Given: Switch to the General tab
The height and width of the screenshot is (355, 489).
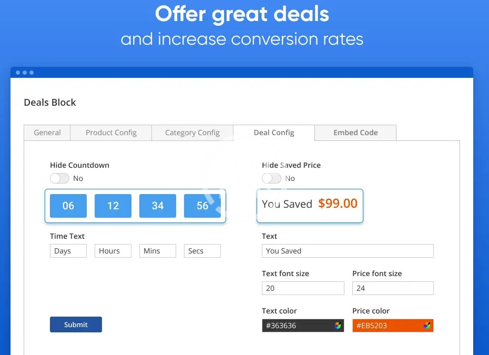Looking at the screenshot, I should [x=47, y=133].
